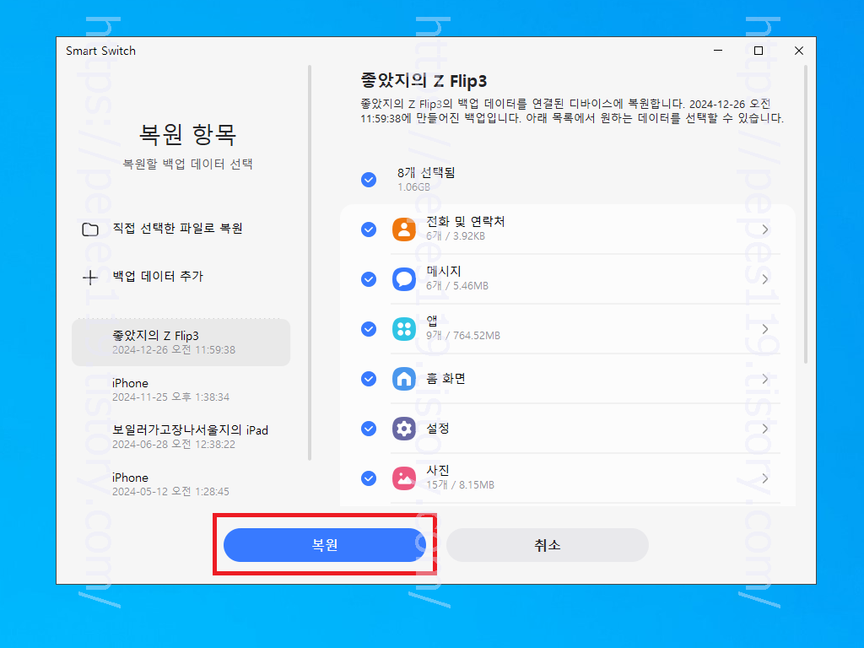This screenshot has height=648, width=864.
Task: Click the 9개 / 764.52MB apps size text
Action: [x=463, y=336]
